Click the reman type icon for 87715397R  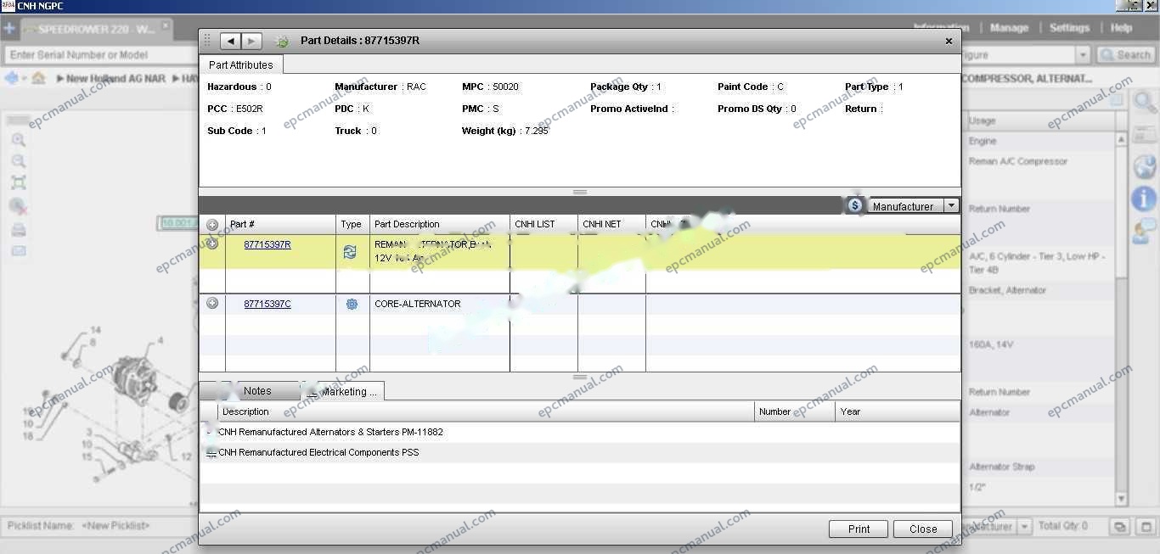point(350,252)
